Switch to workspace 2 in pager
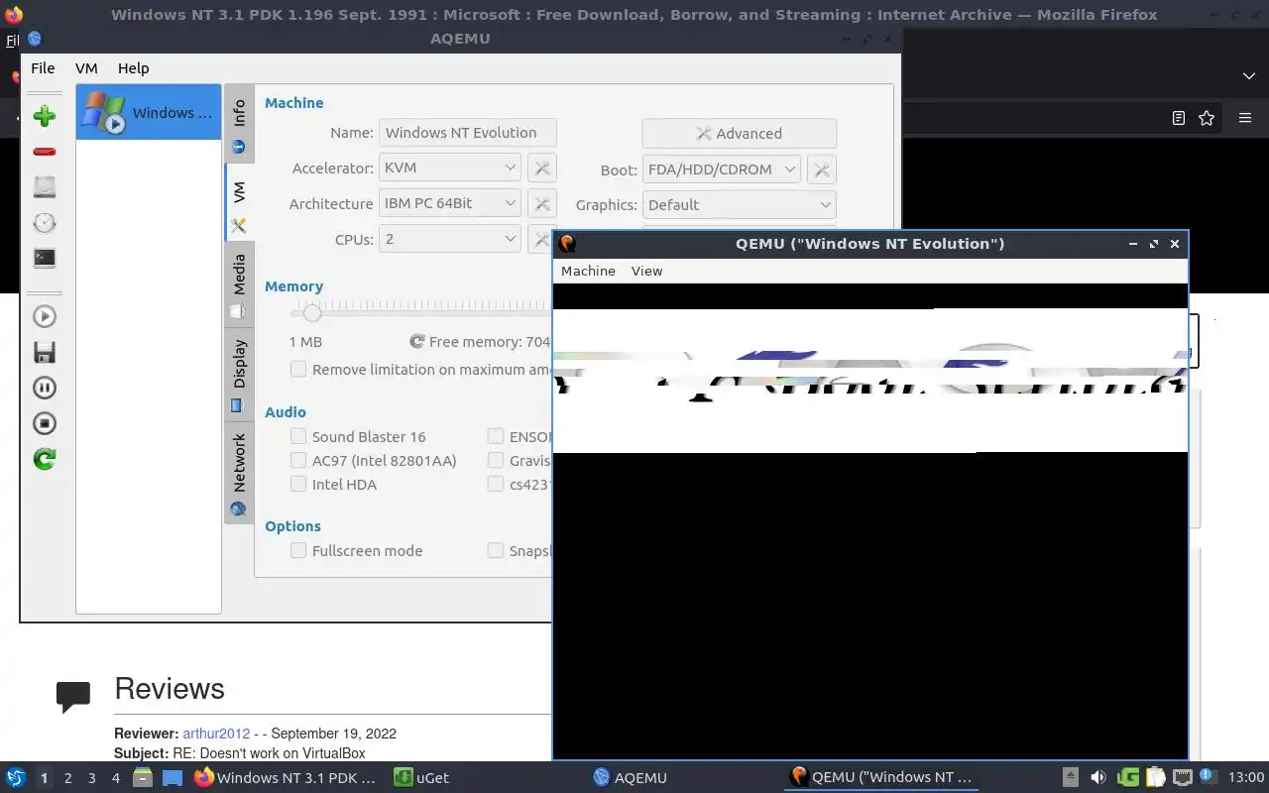Screen dimensions: 1269x793 [67, 778]
